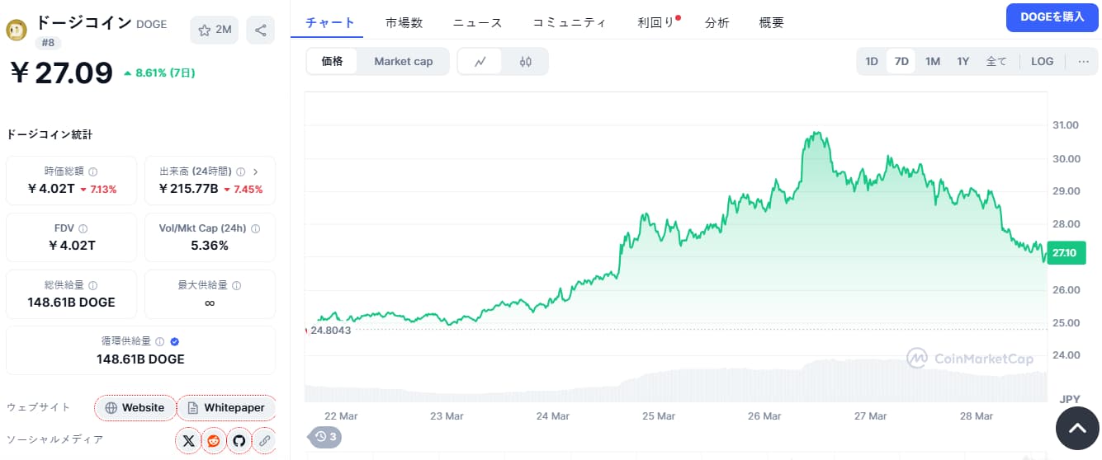Open the X (Twitter) social link
Viewport: 1102px width, 460px height.
tap(189, 441)
